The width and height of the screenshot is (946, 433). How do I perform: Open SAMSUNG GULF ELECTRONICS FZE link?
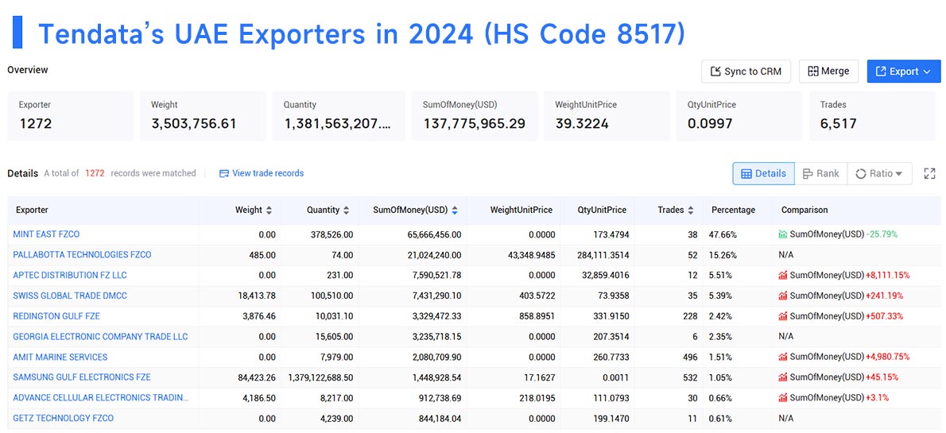point(82,377)
